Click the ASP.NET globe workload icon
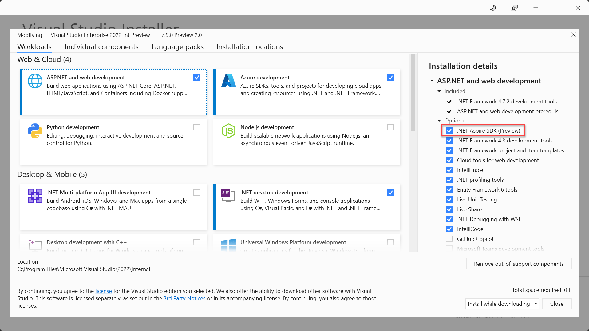The image size is (589, 331). tap(35, 81)
